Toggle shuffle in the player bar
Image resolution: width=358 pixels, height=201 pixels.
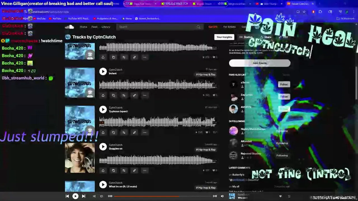tap(94, 196)
